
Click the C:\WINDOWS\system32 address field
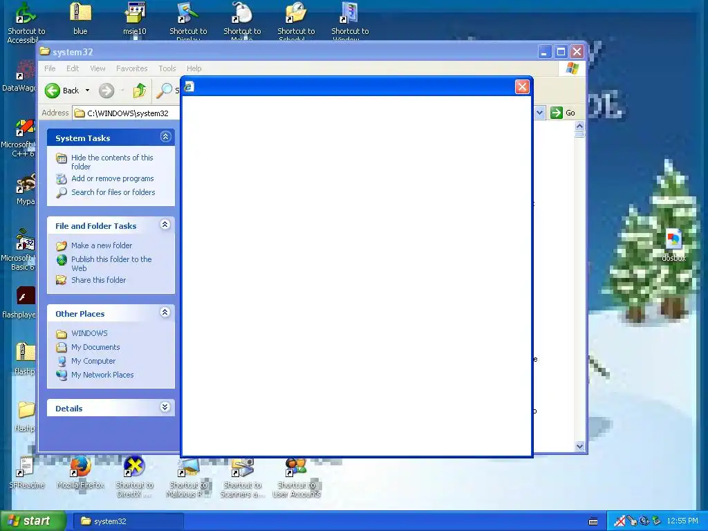[127, 113]
